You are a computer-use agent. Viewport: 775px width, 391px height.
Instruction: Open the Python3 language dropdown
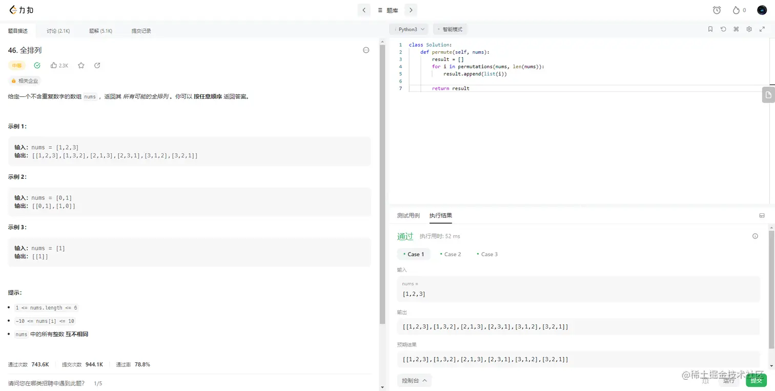pos(409,29)
